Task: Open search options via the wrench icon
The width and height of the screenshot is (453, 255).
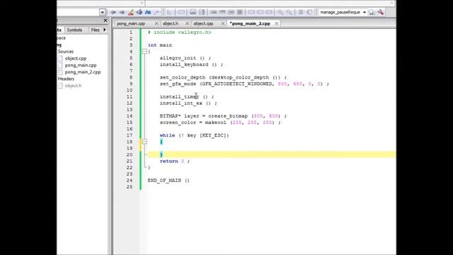Action: click(x=381, y=12)
